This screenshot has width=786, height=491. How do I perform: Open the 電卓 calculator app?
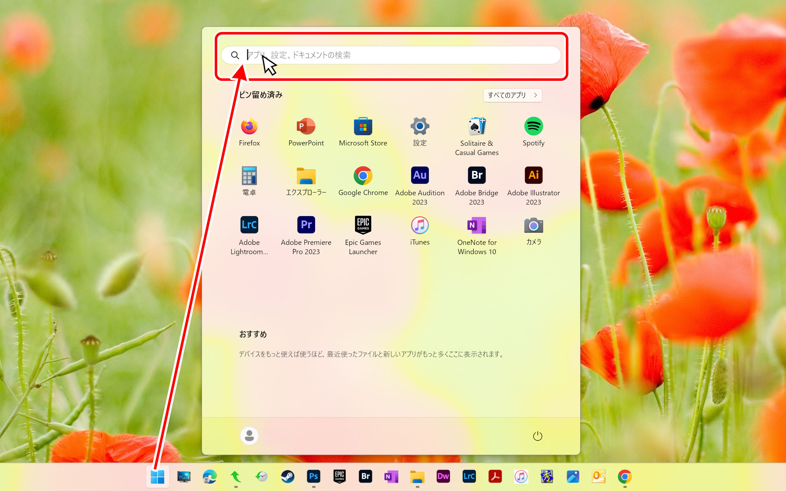click(x=249, y=181)
